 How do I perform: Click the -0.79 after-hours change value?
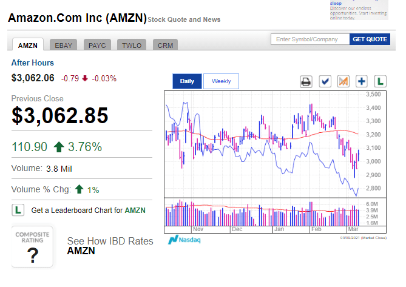(x=70, y=78)
